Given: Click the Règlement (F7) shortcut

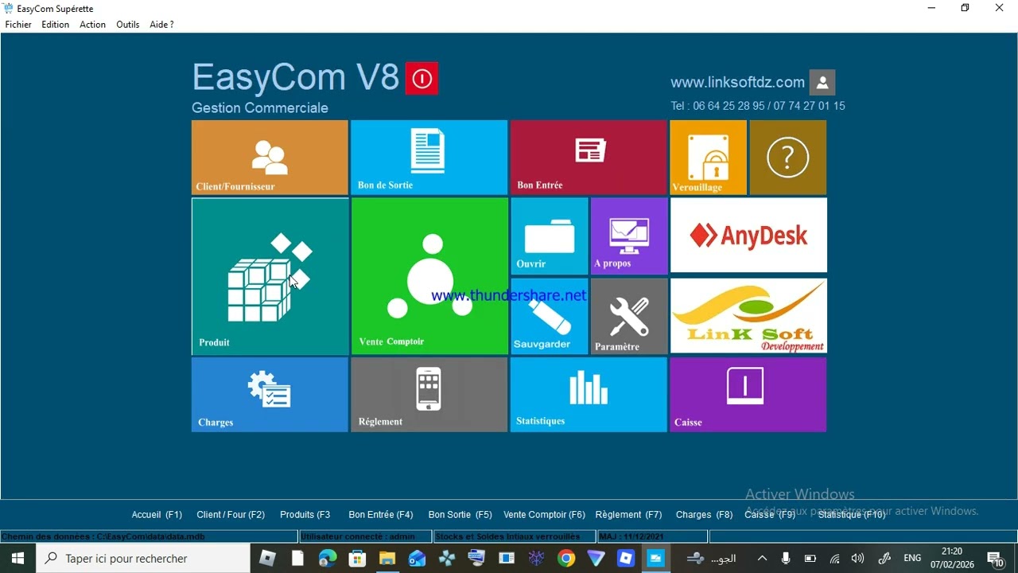Looking at the screenshot, I should (628, 515).
